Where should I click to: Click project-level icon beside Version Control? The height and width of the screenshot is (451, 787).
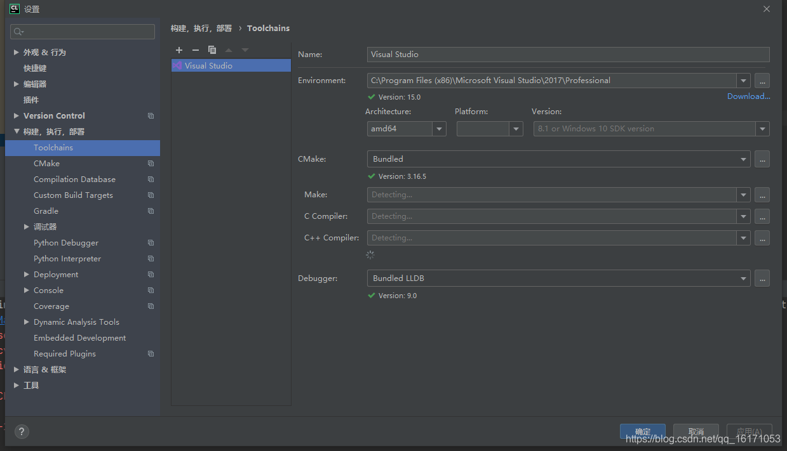click(151, 115)
